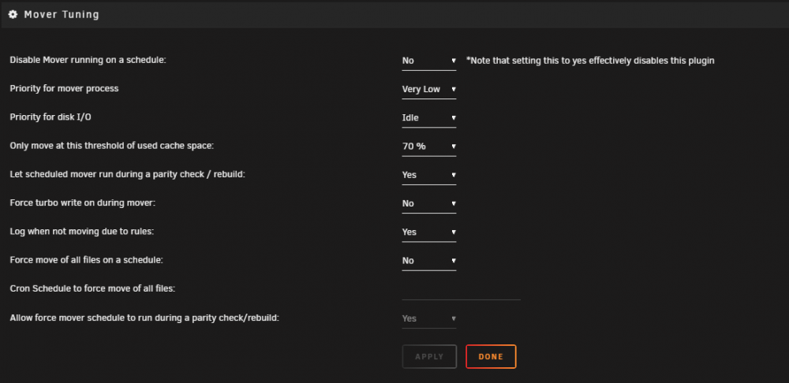This screenshot has height=383, width=789.
Task: Click the 'Priority for mover process' label
Action: point(64,88)
